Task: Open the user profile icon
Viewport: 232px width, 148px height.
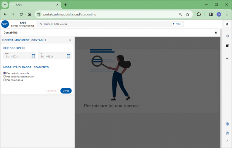Action: click(227, 24)
